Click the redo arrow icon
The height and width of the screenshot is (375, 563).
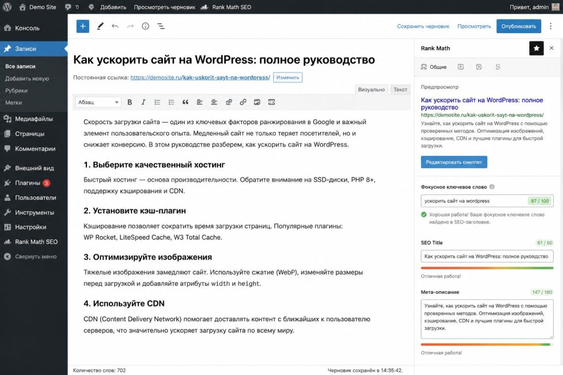130,26
